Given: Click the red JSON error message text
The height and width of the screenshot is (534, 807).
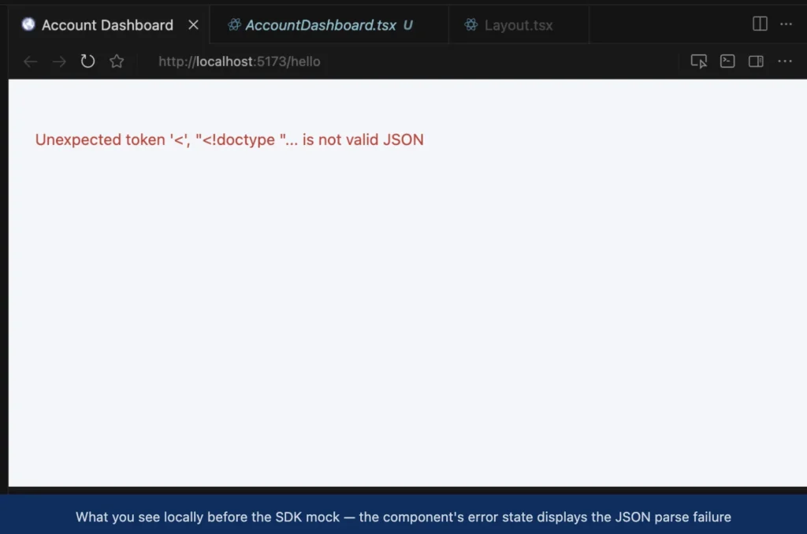Looking at the screenshot, I should tap(229, 139).
